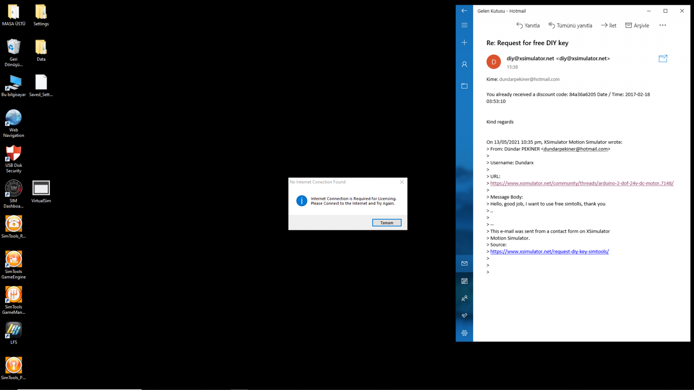Screen dimensions: 694x390
Task: Select the LFS game shortcut
Action: click(x=13, y=333)
